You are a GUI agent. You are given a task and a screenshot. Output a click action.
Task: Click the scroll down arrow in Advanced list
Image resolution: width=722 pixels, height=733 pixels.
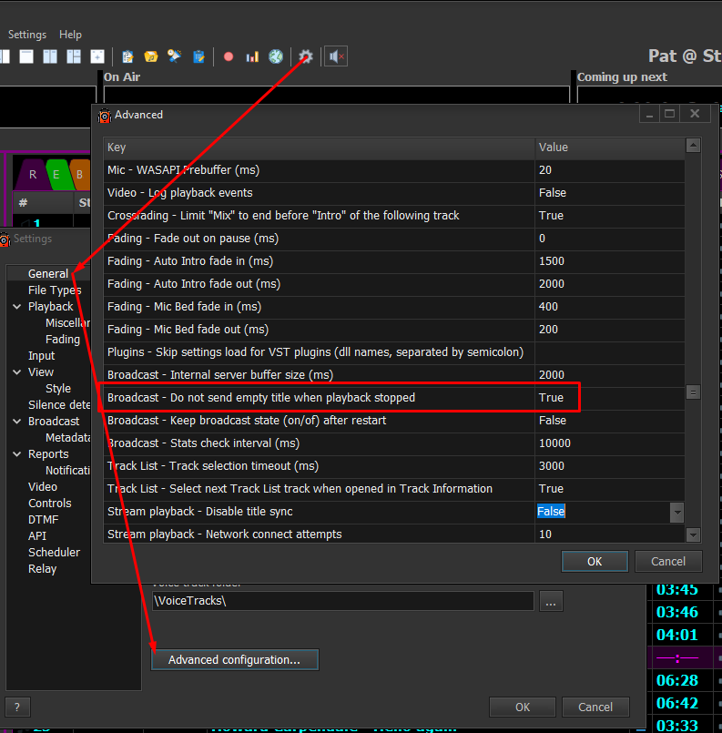tap(693, 534)
